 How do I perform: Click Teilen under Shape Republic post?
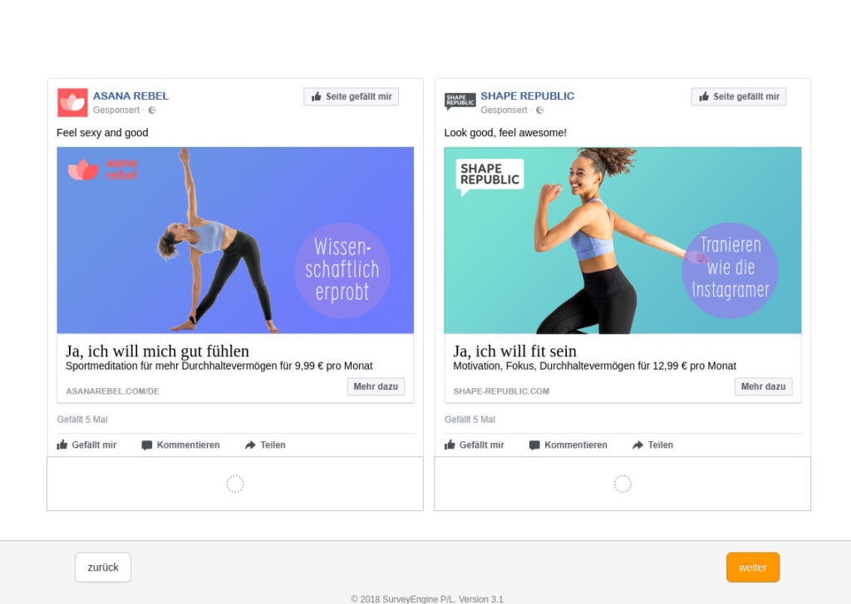[653, 445]
